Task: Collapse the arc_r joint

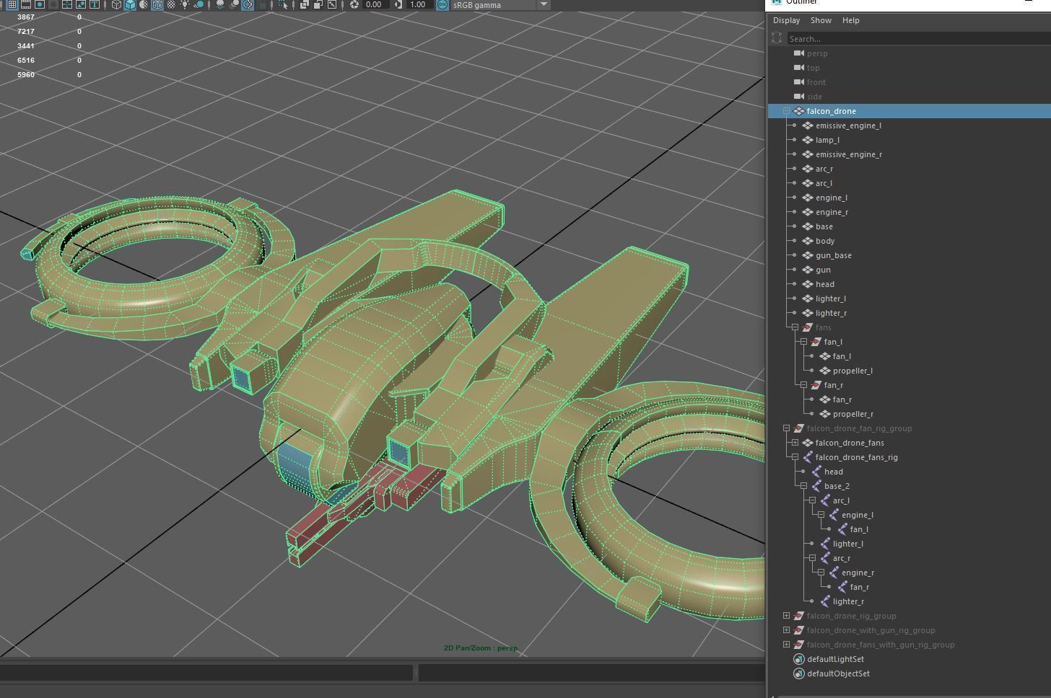Action: 812,558
